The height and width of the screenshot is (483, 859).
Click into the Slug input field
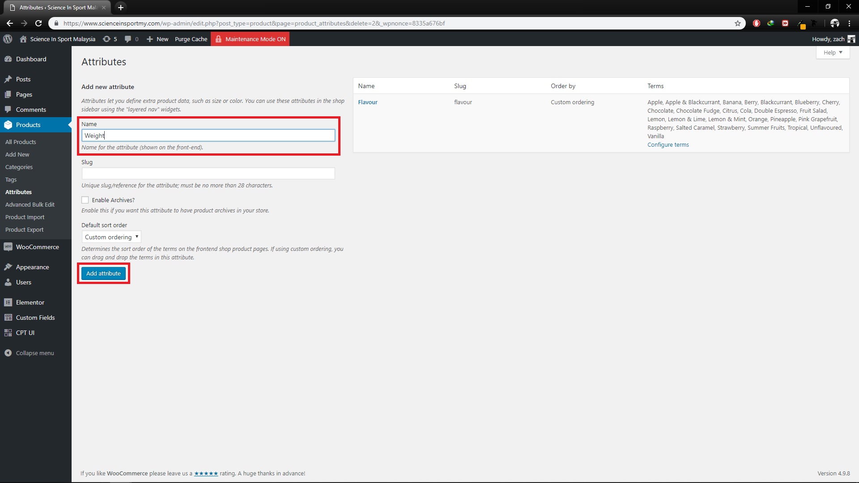coord(208,174)
